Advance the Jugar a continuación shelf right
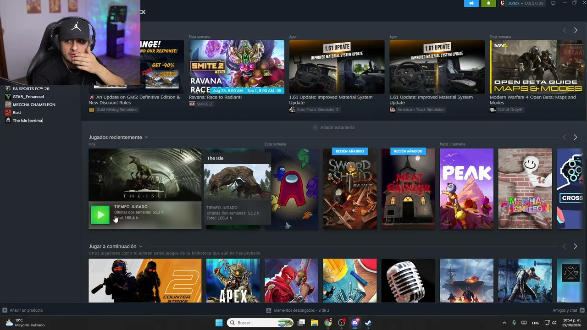 (x=576, y=247)
